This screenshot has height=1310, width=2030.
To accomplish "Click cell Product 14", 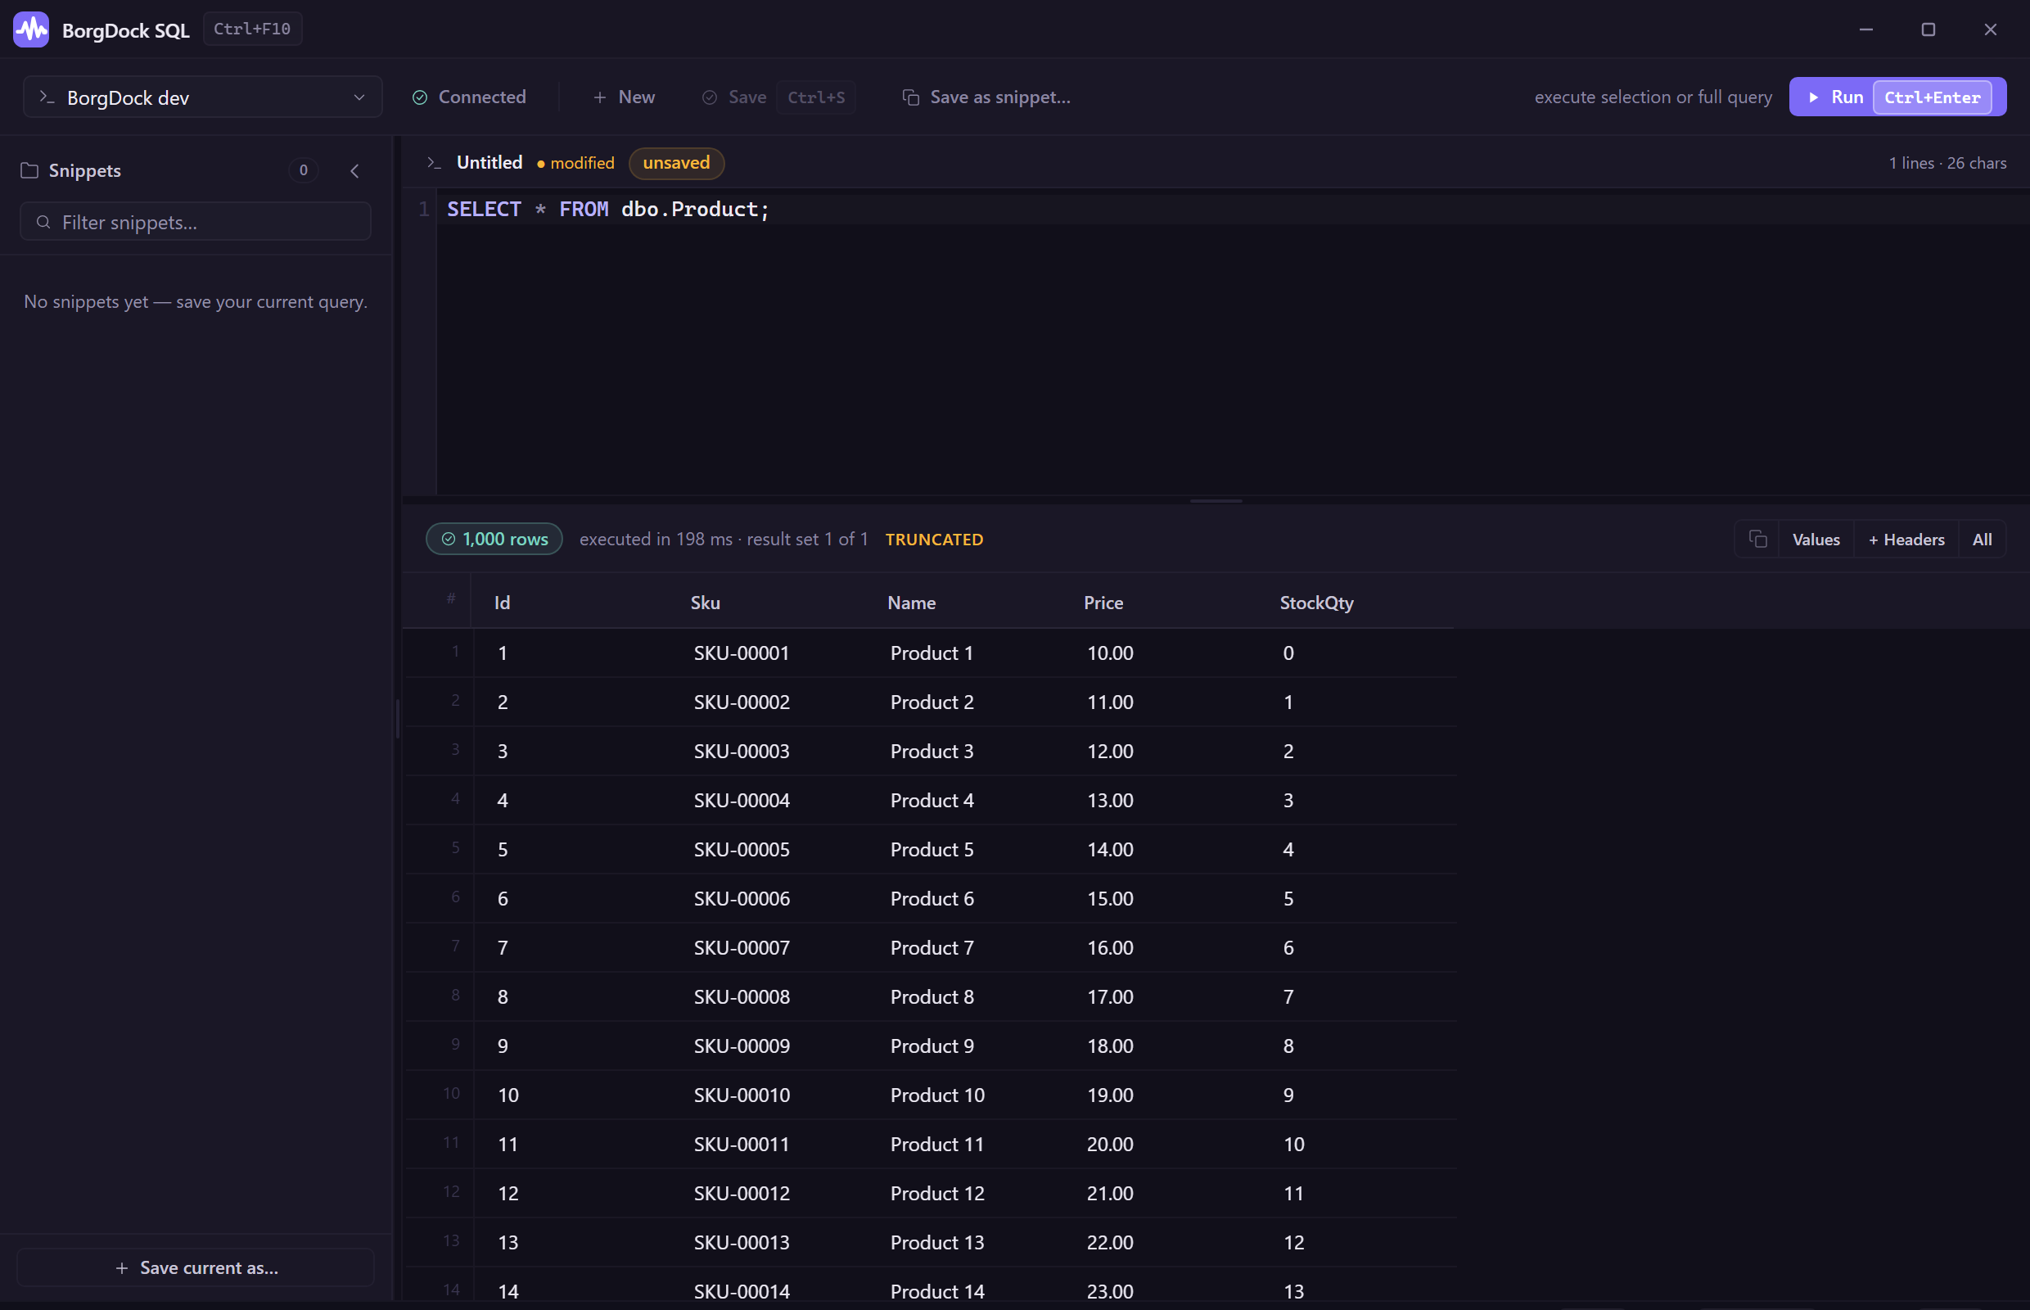I will click(x=937, y=1291).
